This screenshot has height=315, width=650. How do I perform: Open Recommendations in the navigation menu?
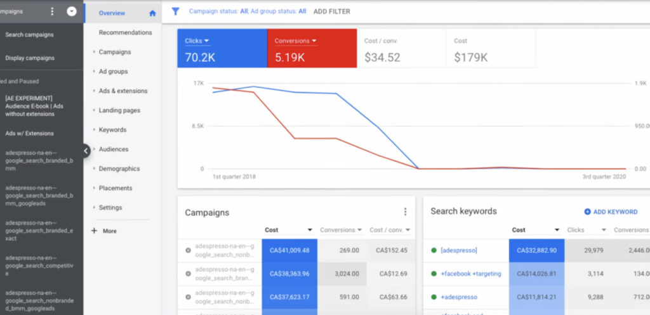(125, 32)
